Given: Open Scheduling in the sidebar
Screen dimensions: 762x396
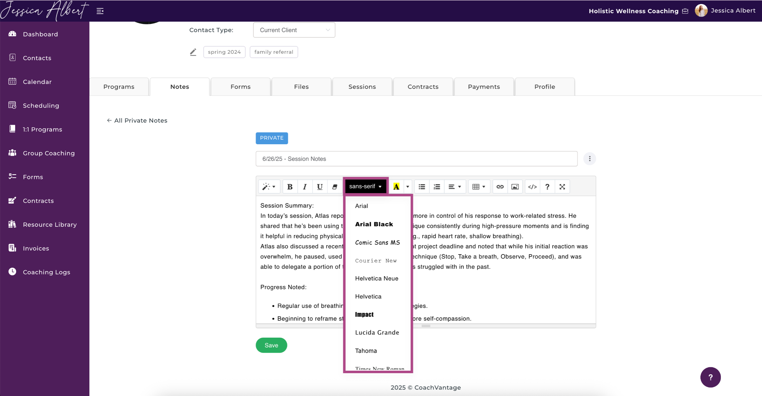Looking at the screenshot, I should [41, 105].
